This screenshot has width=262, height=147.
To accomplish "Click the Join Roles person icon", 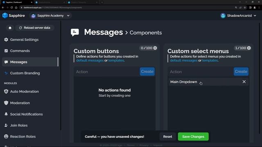I will 6,125.
